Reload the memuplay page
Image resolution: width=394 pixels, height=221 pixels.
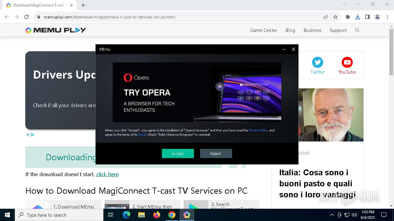[26, 17]
